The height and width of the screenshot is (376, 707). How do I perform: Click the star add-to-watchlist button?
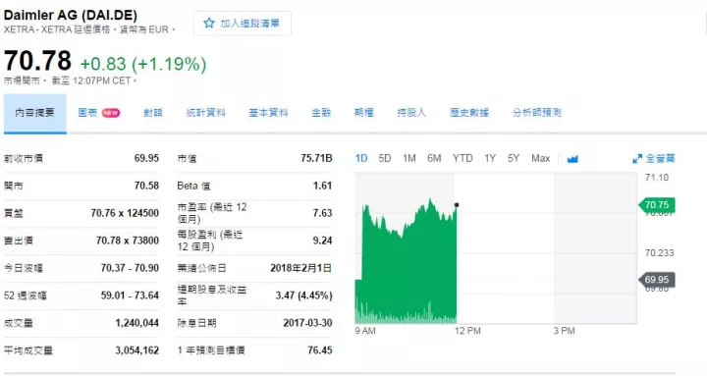(243, 24)
